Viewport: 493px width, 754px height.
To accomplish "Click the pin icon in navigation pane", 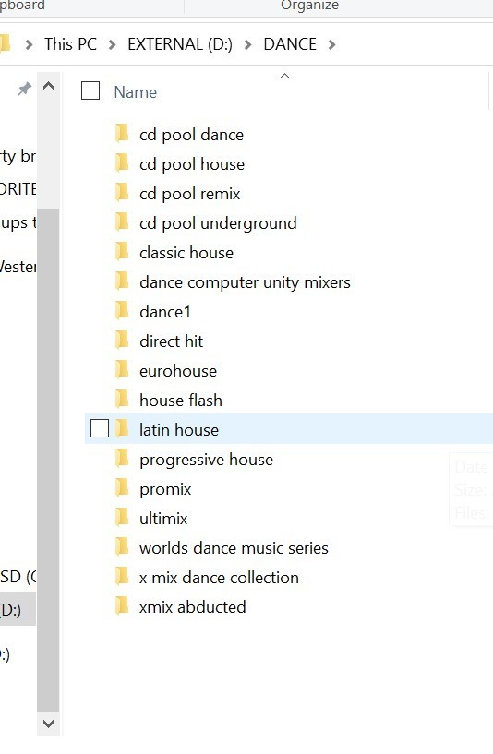I will pyautogui.click(x=25, y=89).
